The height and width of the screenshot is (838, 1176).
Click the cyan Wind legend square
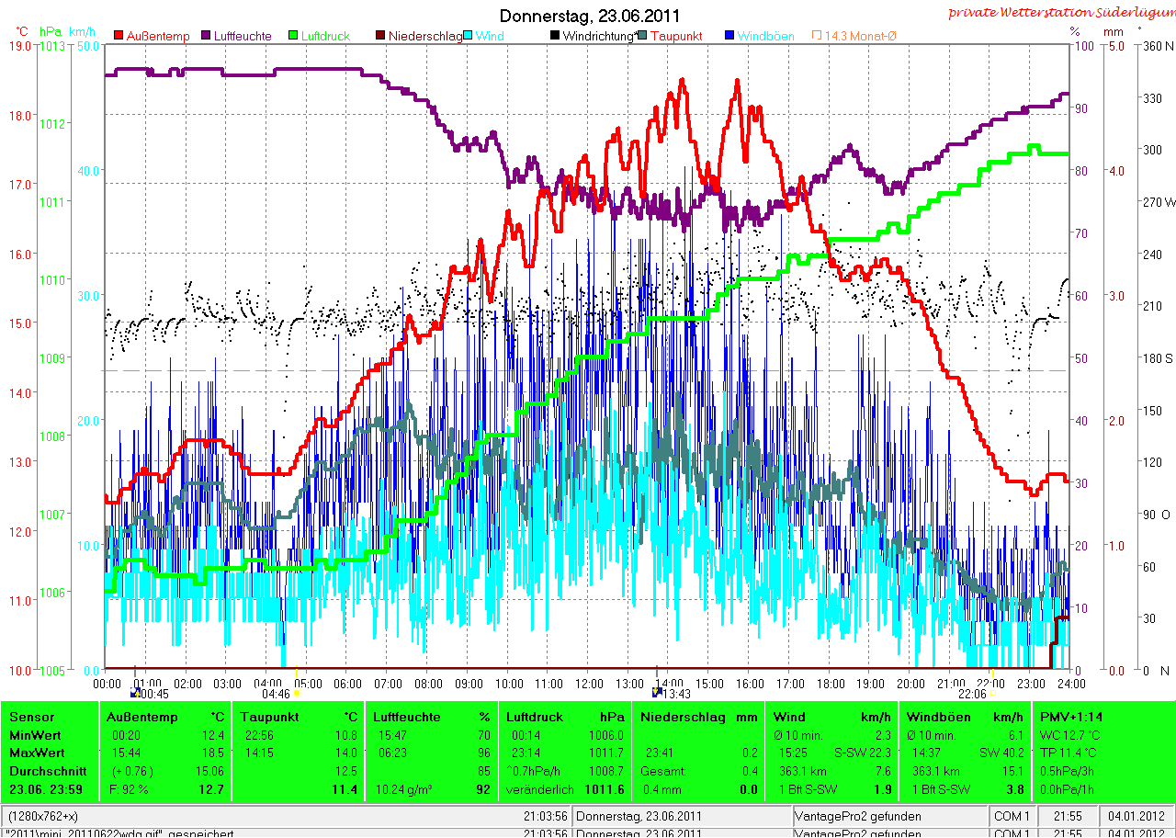[x=468, y=36]
